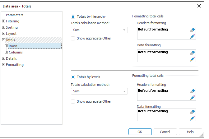Toggle the Totals by hierarchy checkbox
The image size is (209, 139).
click(73, 16)
